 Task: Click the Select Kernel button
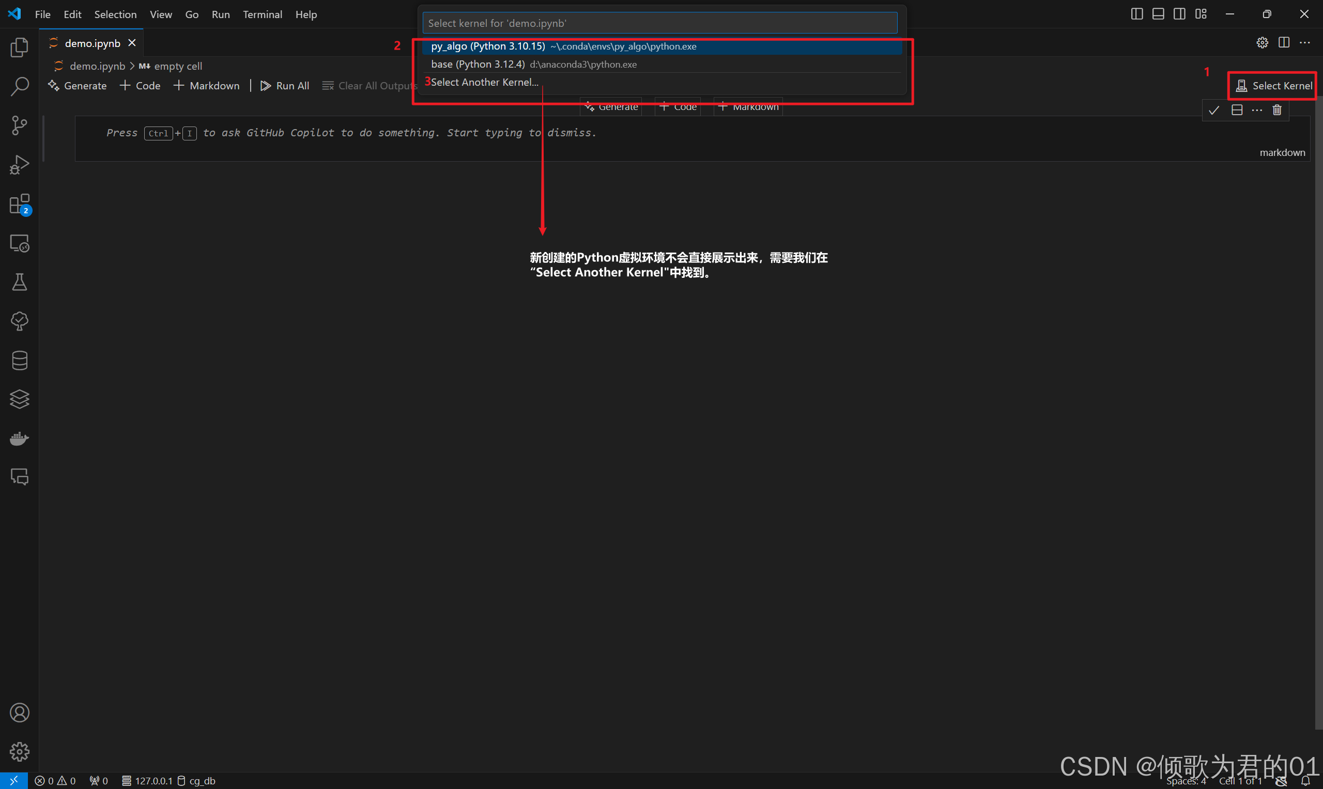(1274, 86)
